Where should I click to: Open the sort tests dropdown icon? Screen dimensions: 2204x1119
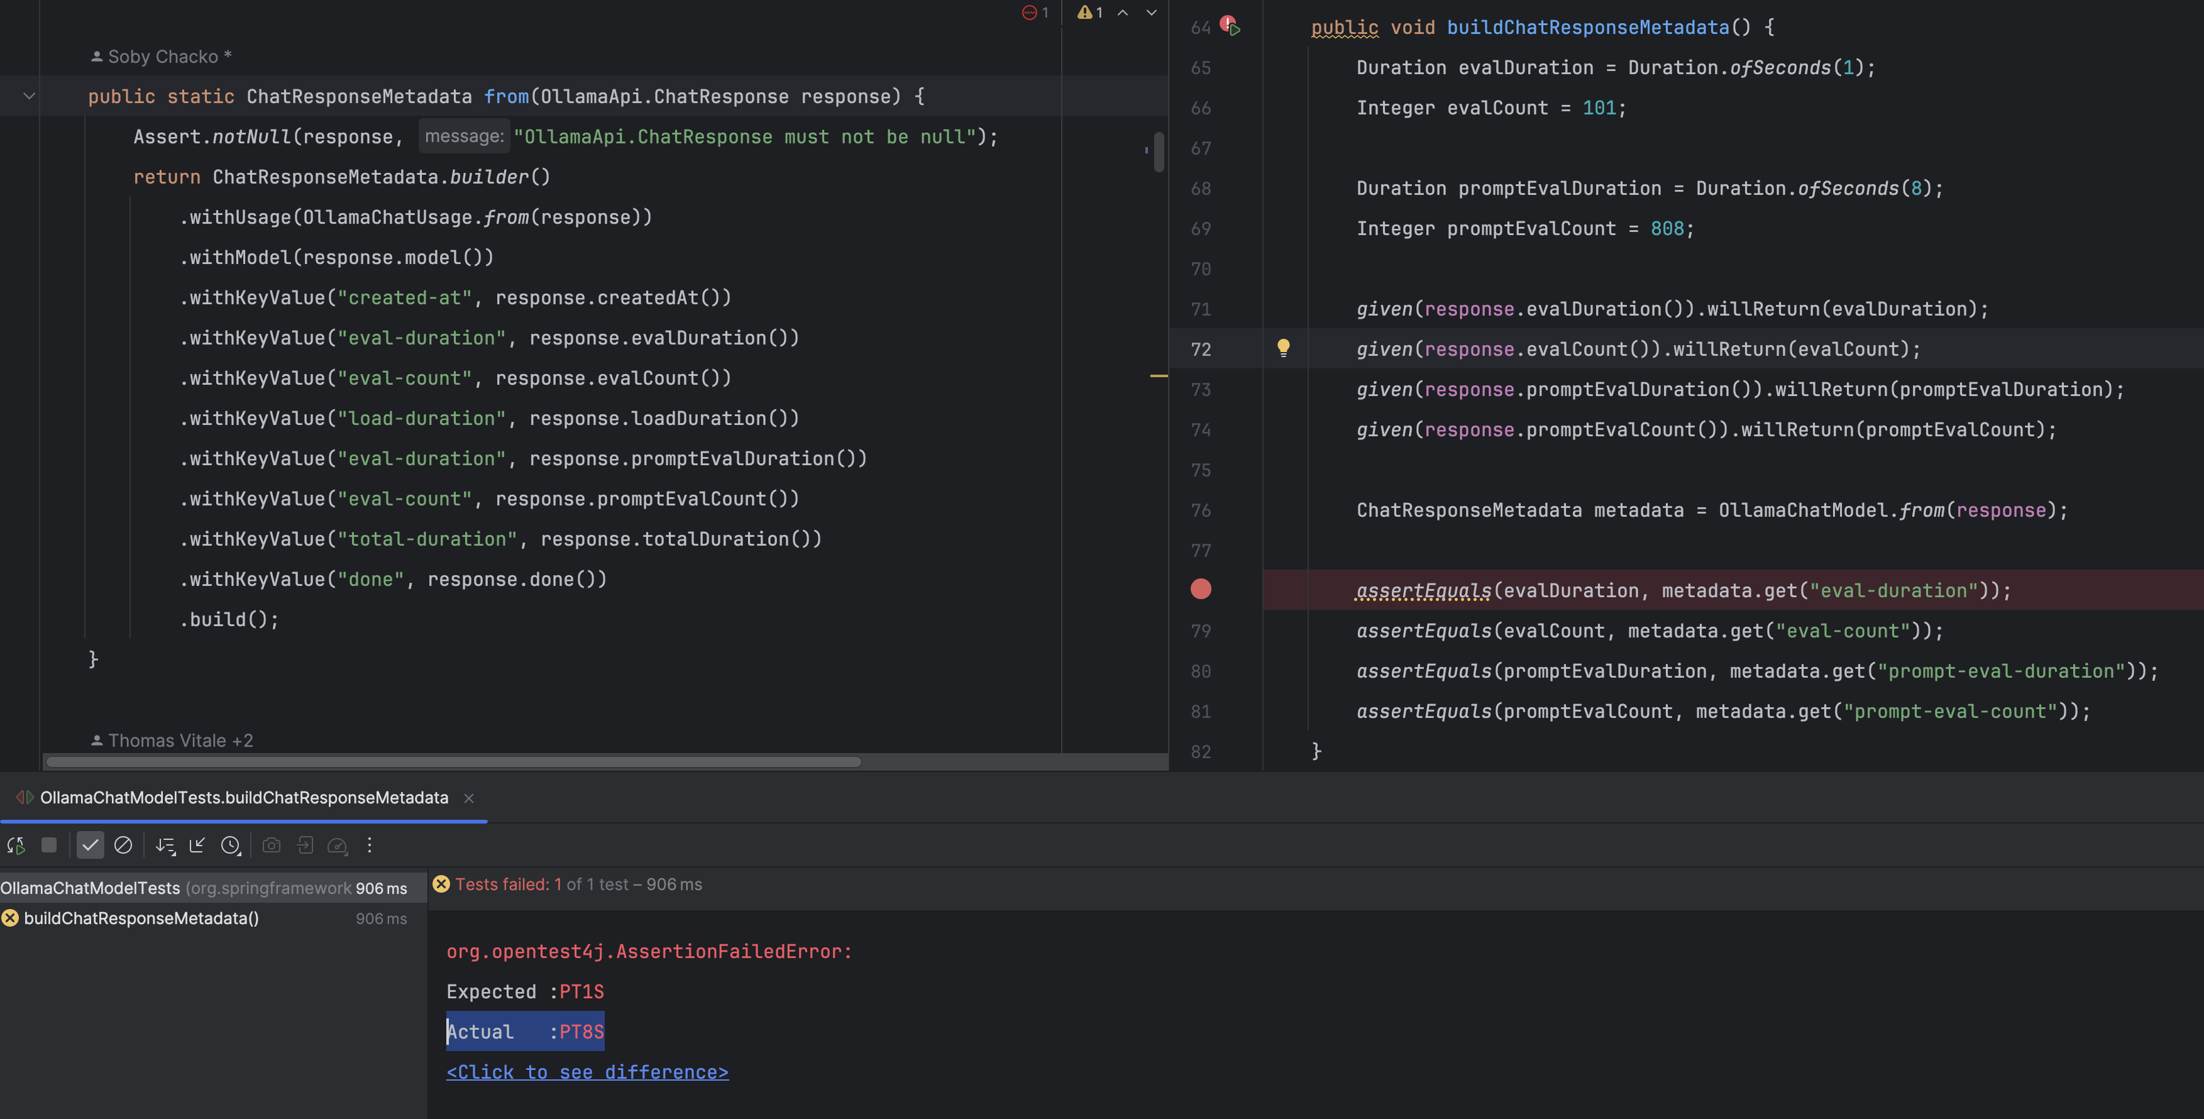tap(165, 846)
